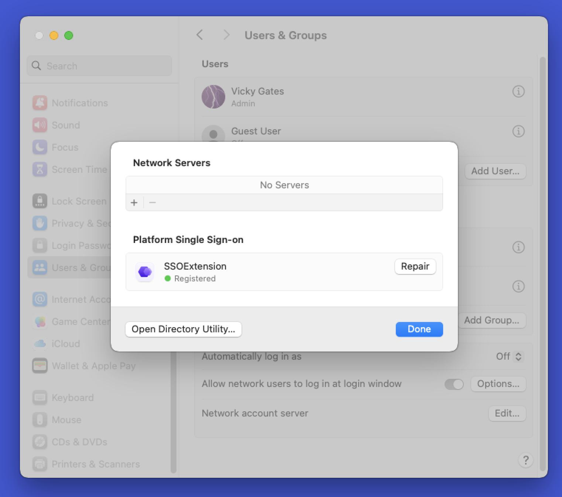Screen dimensions: 562x497
Task: Click the Repair button for SSOExtension
Action: [415, 266]
